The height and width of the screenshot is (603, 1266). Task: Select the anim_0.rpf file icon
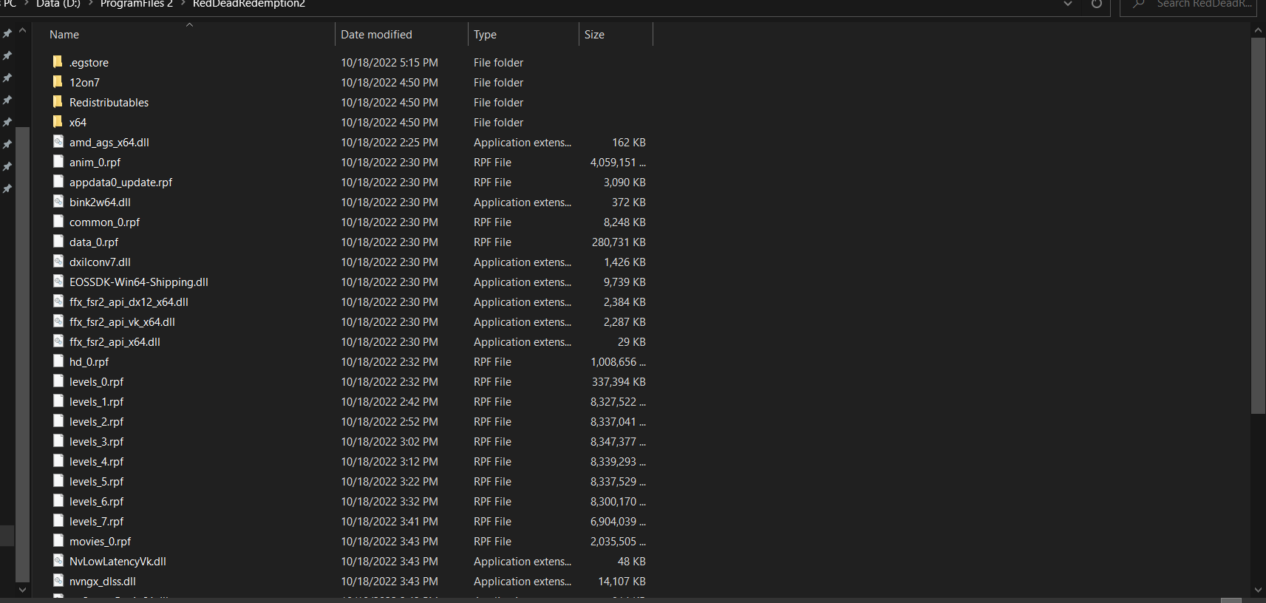tap(58, 162)
